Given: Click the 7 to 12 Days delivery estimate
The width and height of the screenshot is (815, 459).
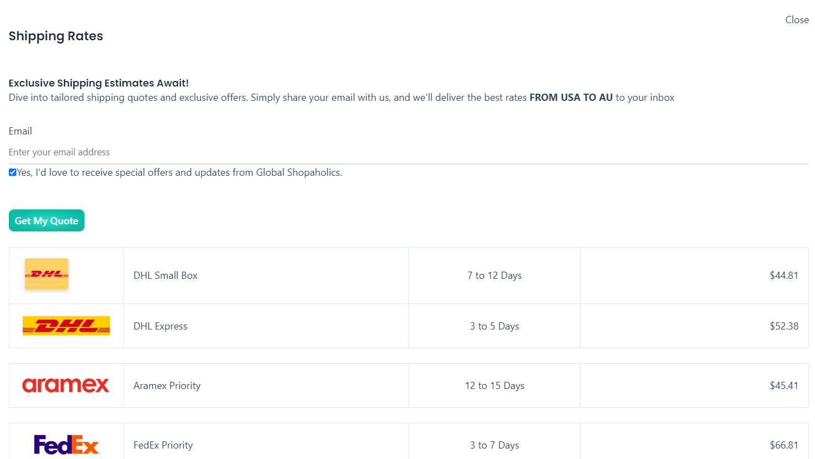Looking at the screenshot, I should 494,276.
